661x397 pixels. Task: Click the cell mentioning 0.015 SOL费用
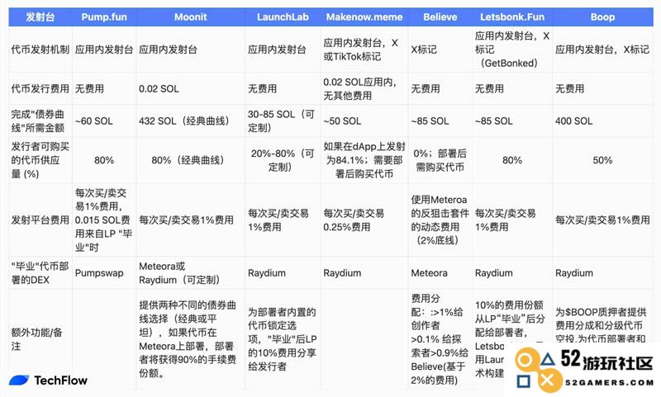[104, 220]
